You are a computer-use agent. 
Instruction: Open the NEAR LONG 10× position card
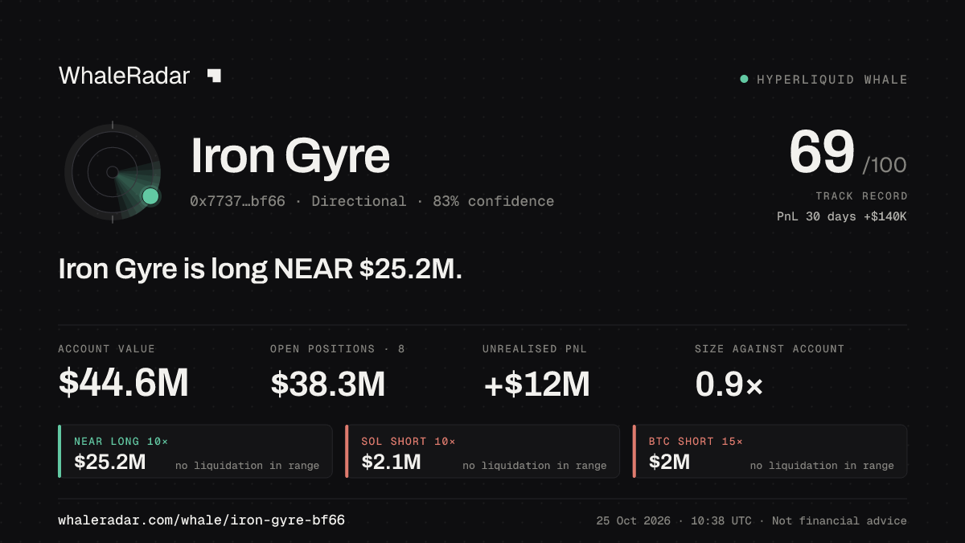pos(195,451)
